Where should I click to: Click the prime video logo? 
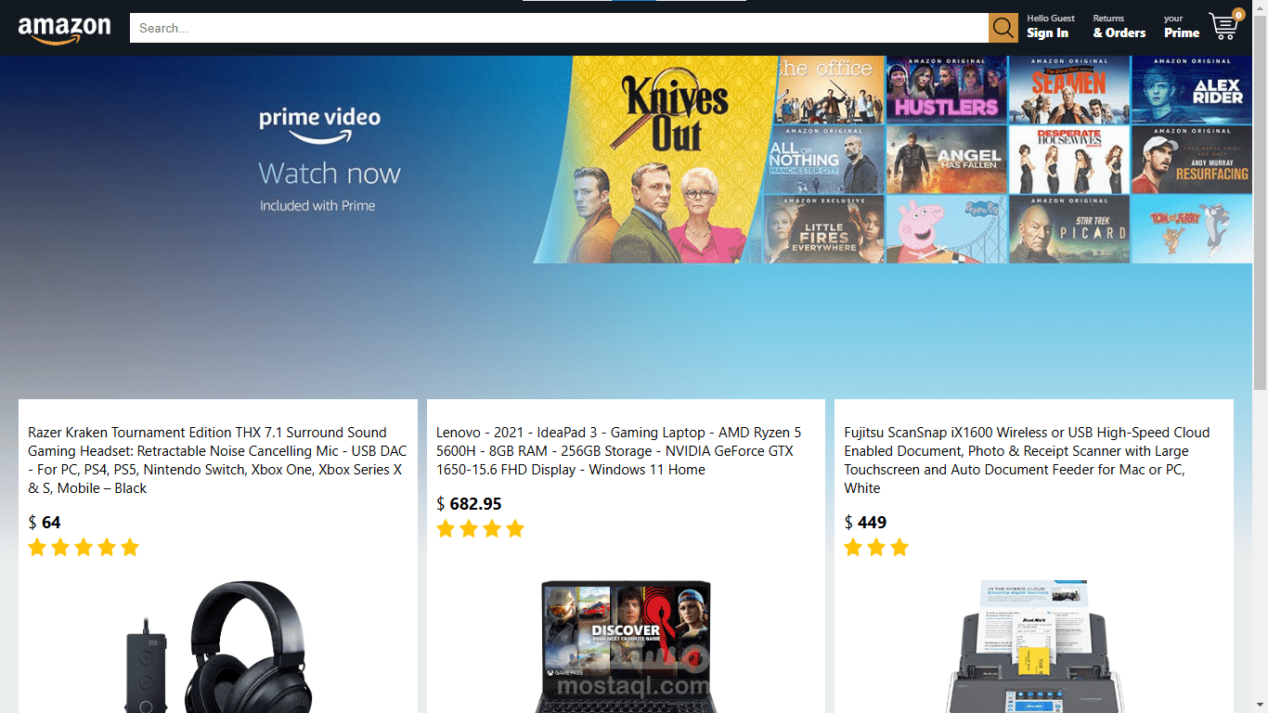[x=319, y=125]
